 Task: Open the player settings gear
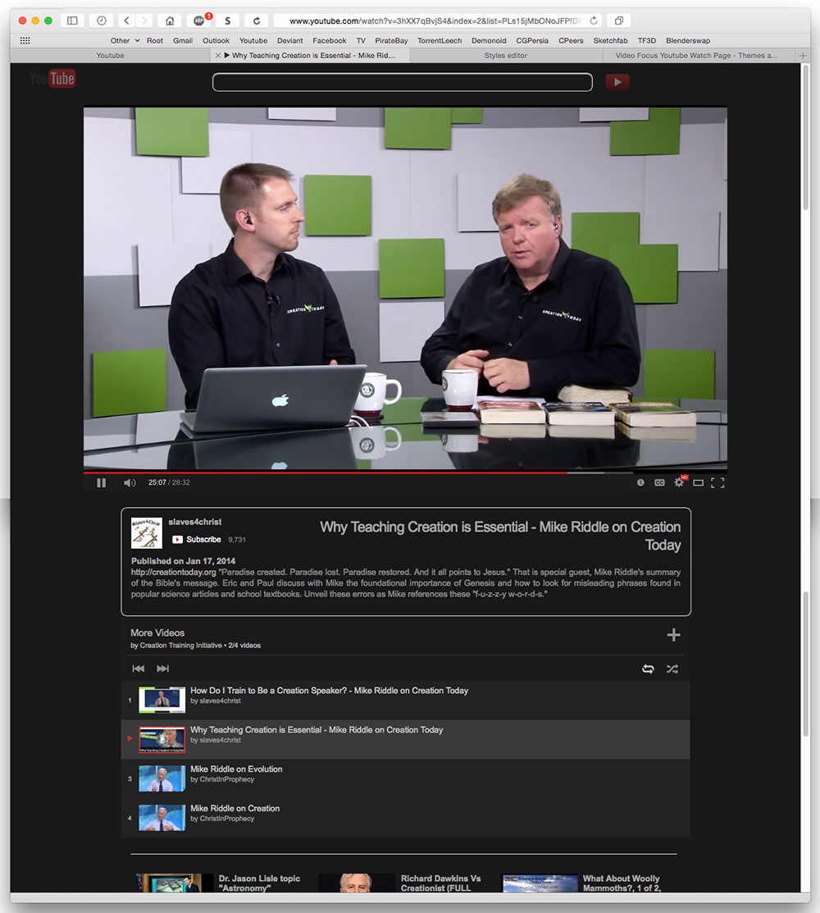click(679, 482)
